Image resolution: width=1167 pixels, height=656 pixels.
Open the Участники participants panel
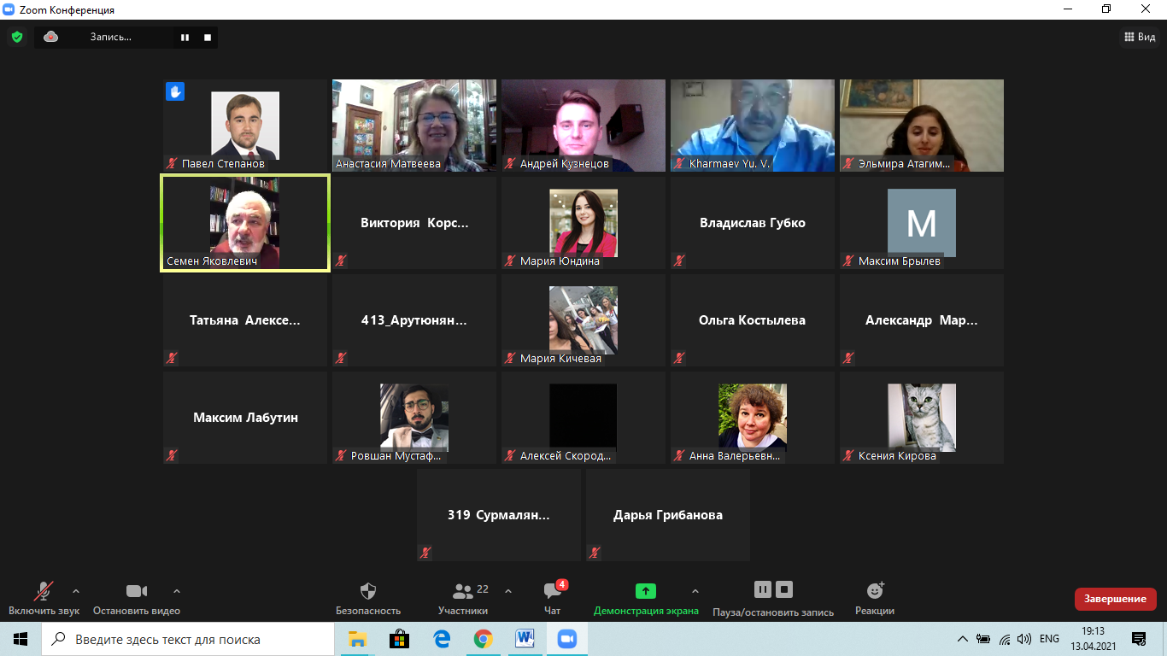(463, 599)
